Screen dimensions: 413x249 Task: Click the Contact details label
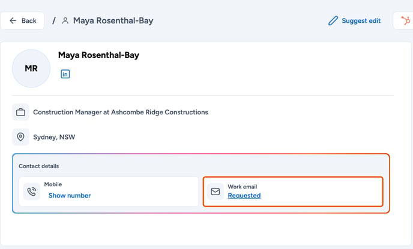(x=38, y=166)
